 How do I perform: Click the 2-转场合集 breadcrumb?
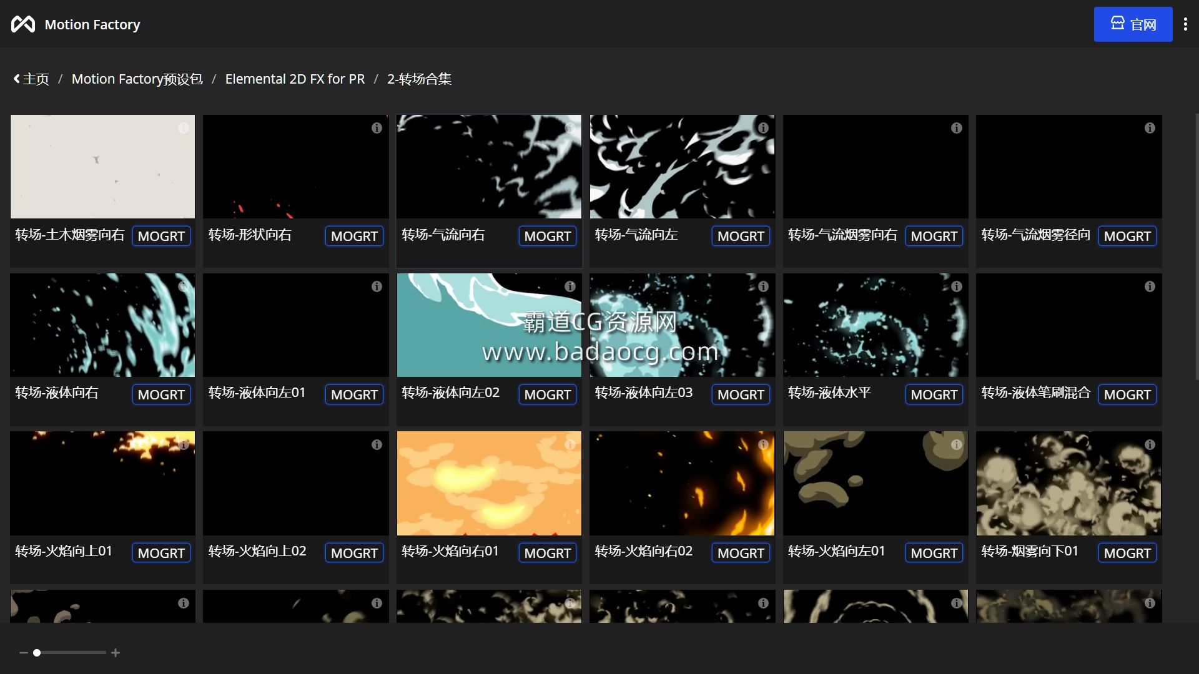click(419, 79)
